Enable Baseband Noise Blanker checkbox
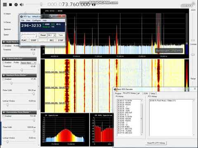This screenshot has height=148, width=198. tap(4, 79)
